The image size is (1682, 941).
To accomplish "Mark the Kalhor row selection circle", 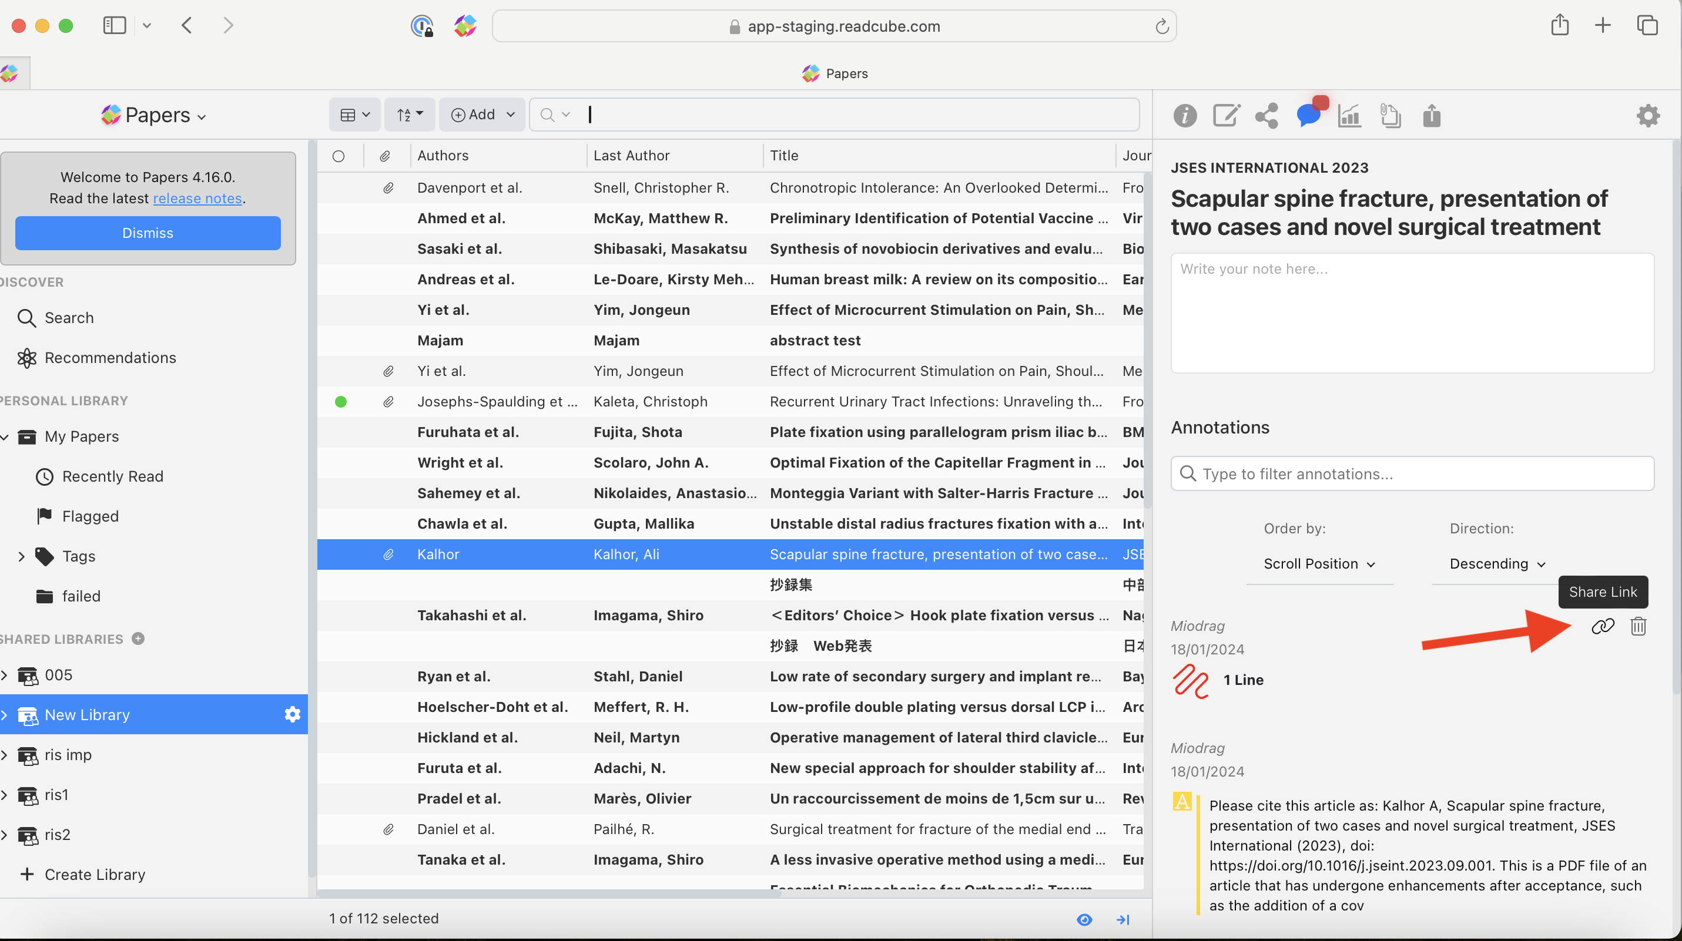I will coord(339,554).
